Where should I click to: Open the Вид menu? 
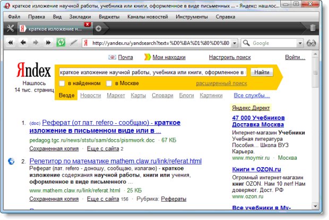[x=57, y=17]
